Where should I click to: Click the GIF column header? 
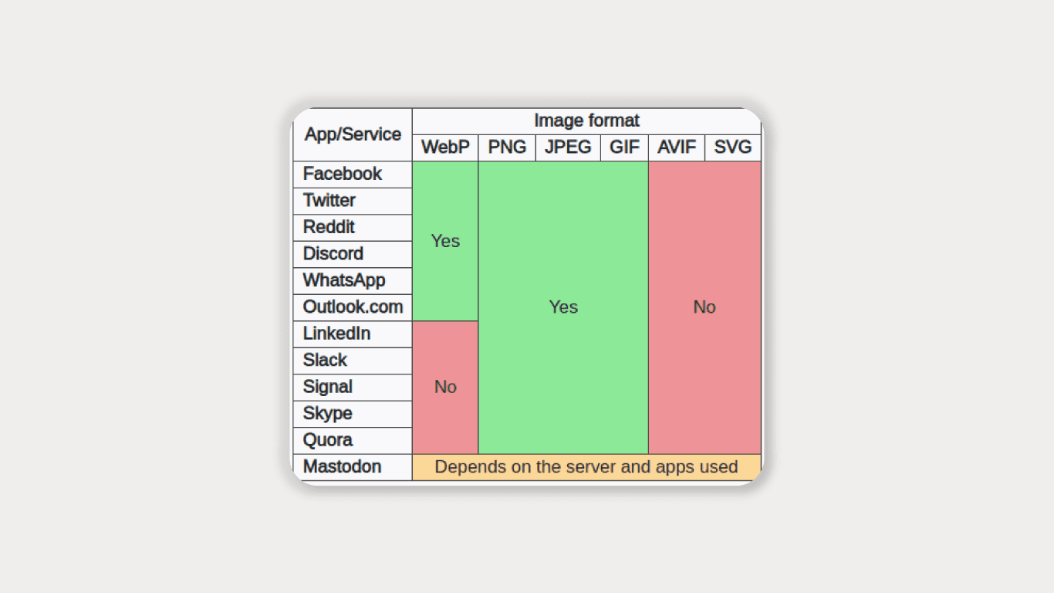click(624, 147)
